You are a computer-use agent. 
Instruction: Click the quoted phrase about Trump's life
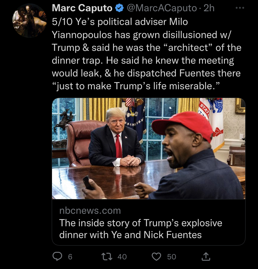136,86
